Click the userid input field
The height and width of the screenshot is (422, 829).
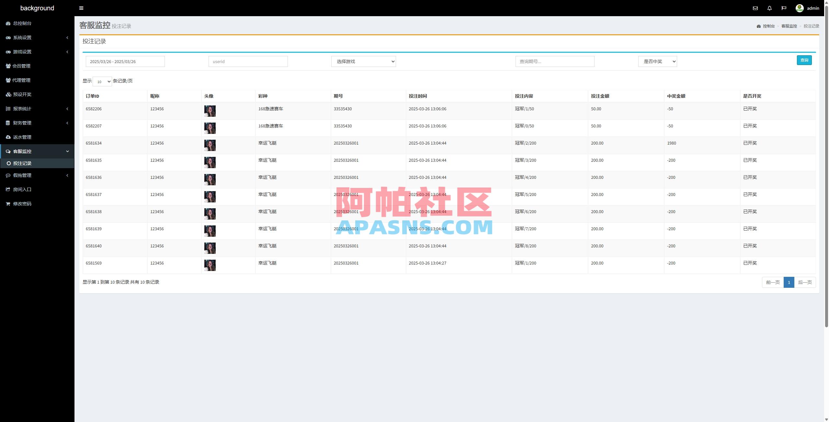(x=248, y=61)
